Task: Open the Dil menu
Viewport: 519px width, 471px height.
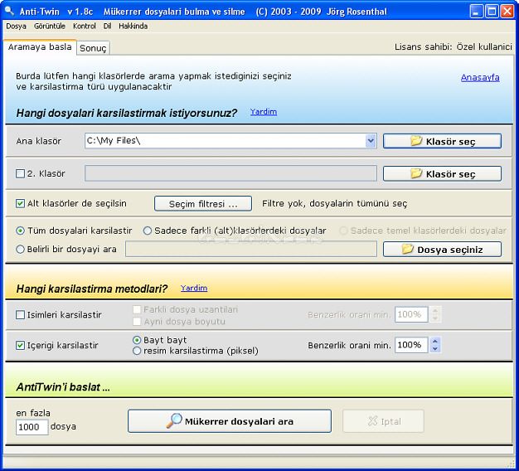Action: pyautogui.click(x=107, y=27)
